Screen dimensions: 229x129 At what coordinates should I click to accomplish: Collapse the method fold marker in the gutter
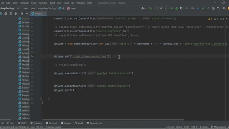tap(41, 99)
